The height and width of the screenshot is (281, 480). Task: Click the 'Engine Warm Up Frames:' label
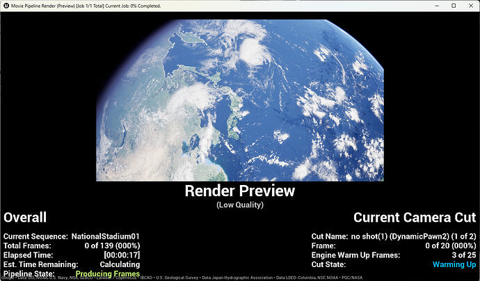pos(355,255)
